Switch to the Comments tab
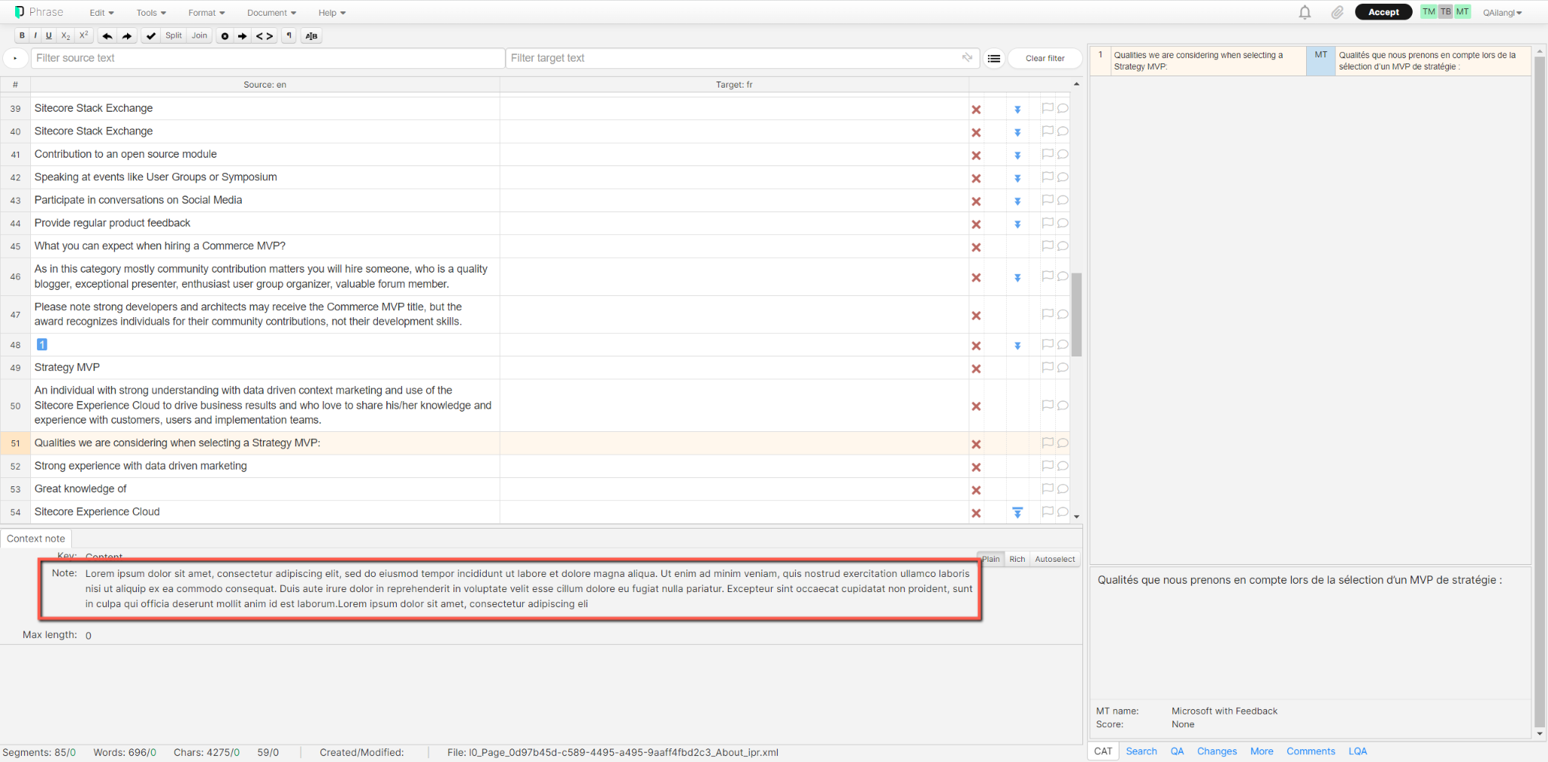 pos(1311,751)
